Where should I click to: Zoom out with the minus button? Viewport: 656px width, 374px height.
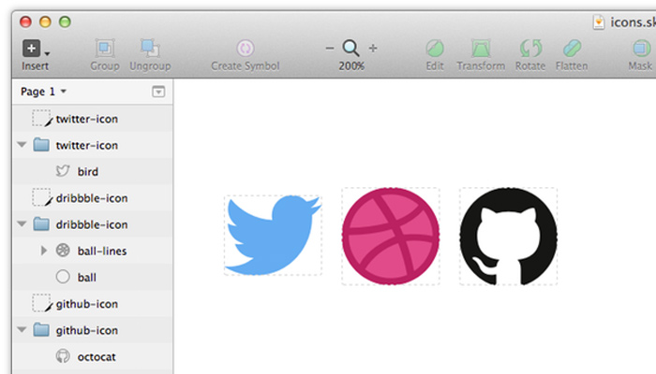[x=330, y=48]
